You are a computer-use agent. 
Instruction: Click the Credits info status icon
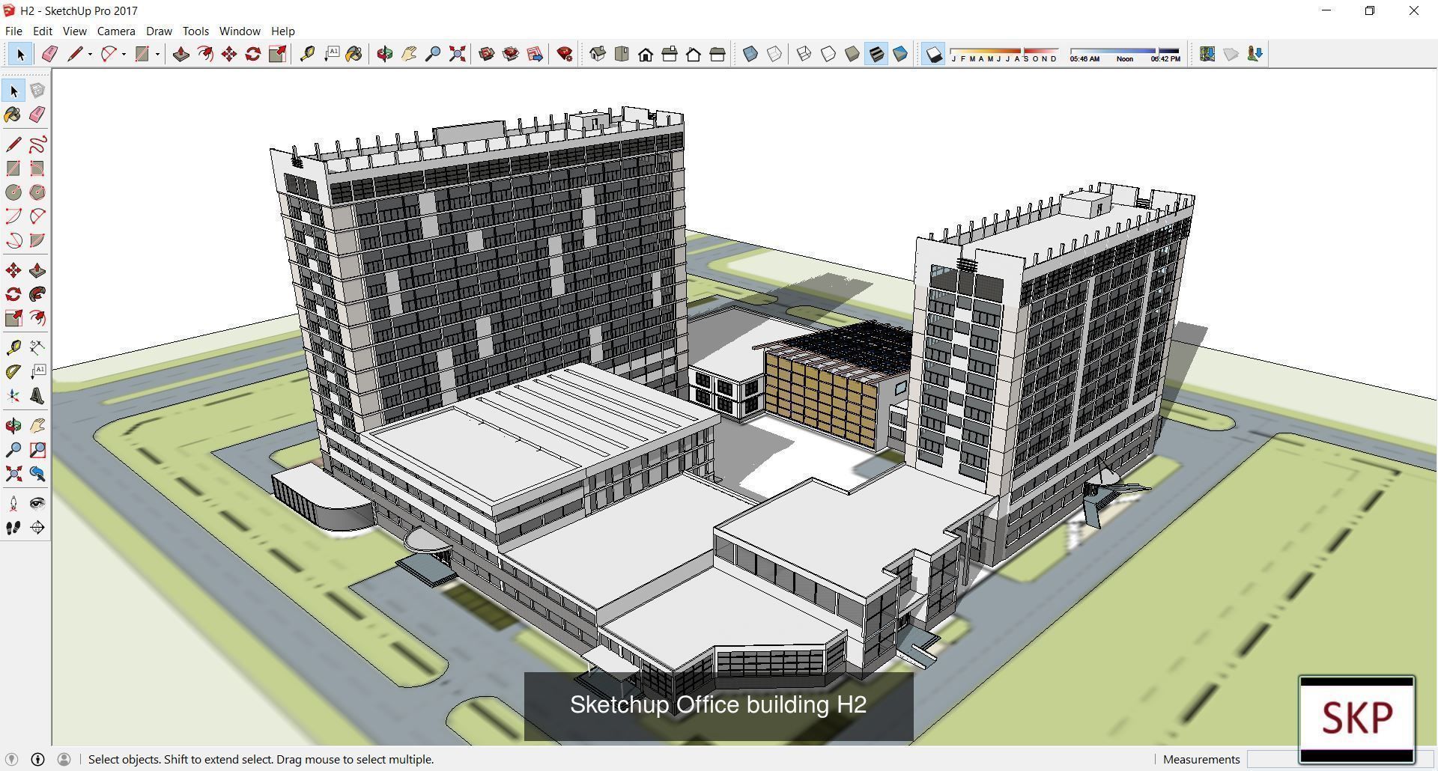click(x=37, y=759)
